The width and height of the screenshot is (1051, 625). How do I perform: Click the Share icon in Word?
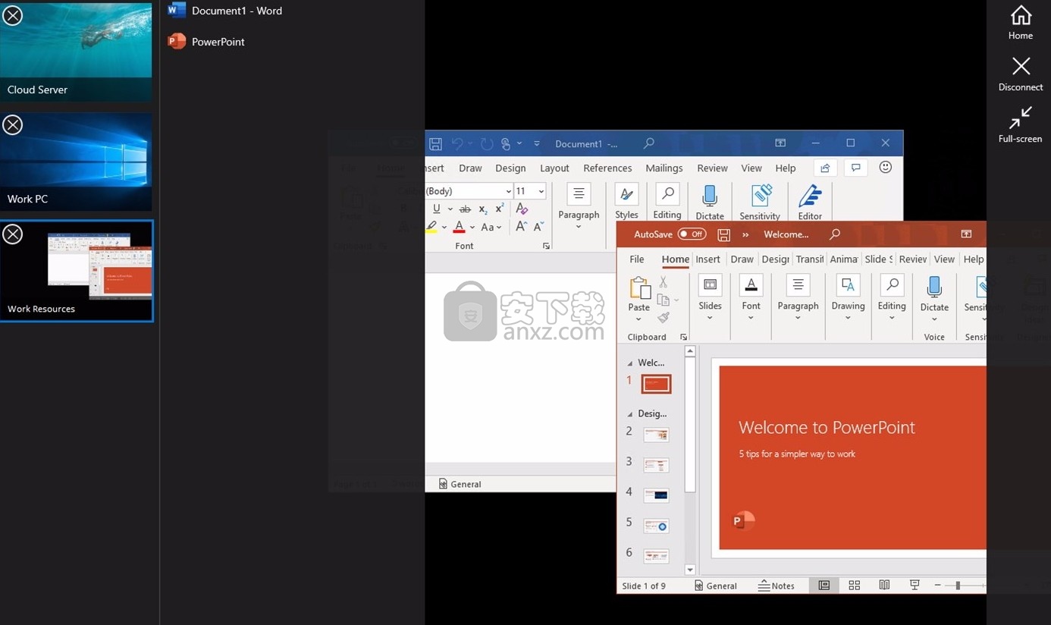point(825,168)
